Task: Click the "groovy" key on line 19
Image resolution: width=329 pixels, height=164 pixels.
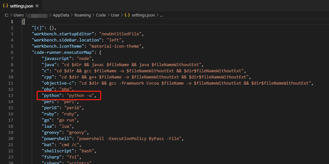Action: 52,132
